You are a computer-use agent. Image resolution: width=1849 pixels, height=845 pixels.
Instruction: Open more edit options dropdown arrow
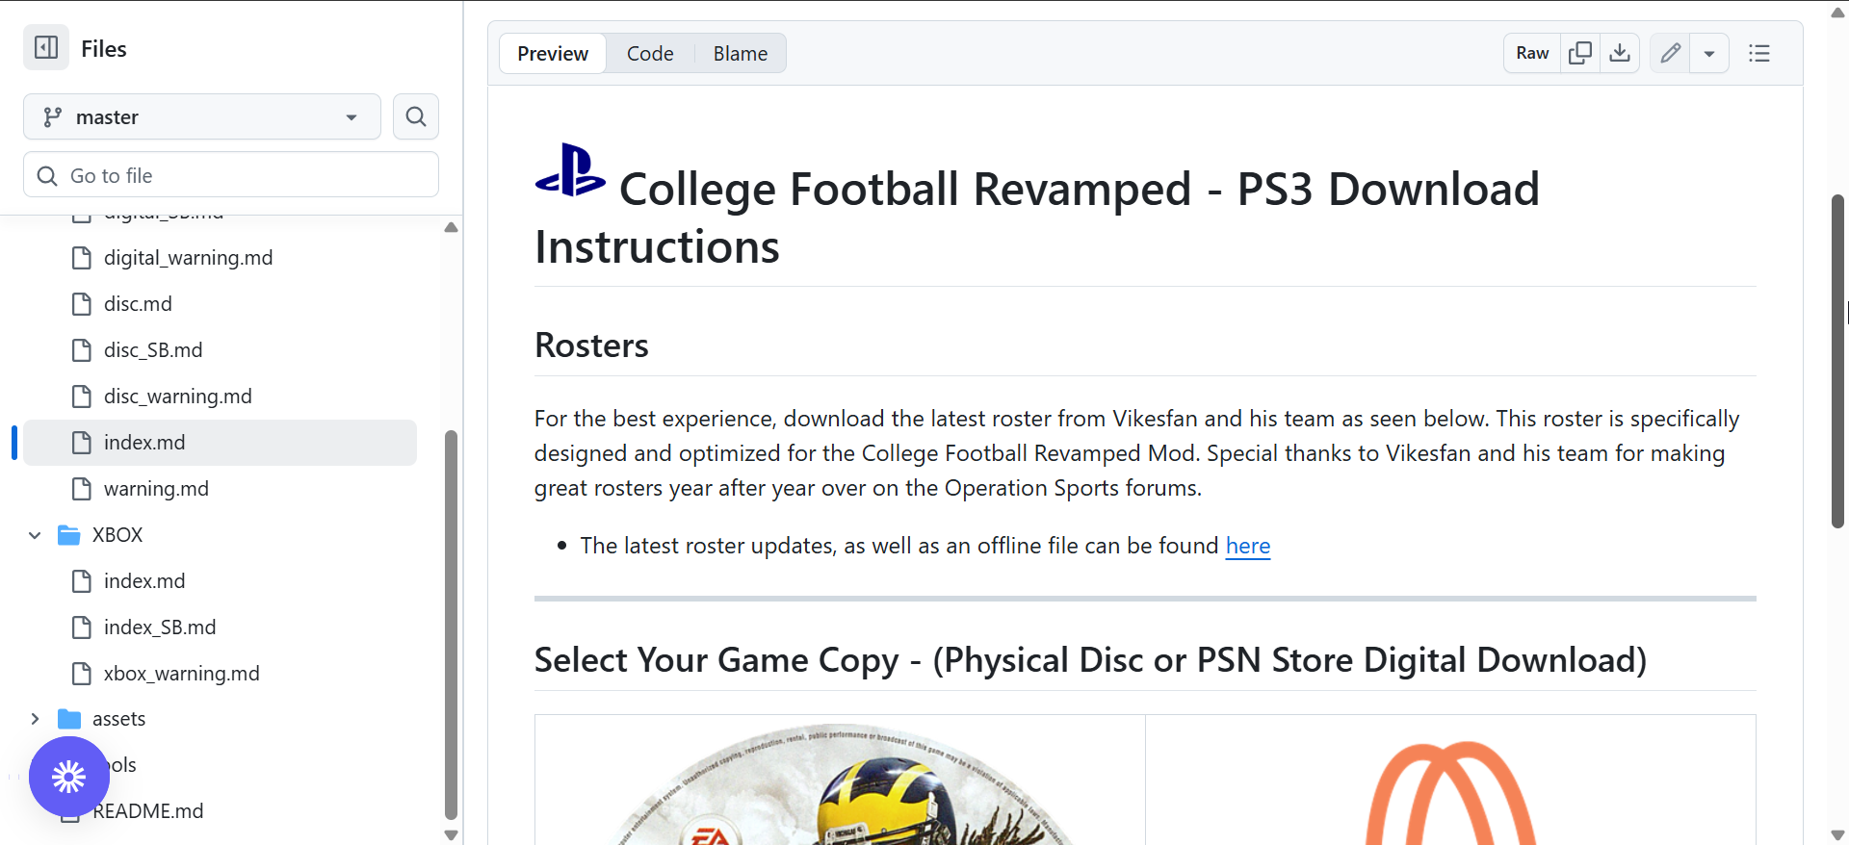point(1709,53)
